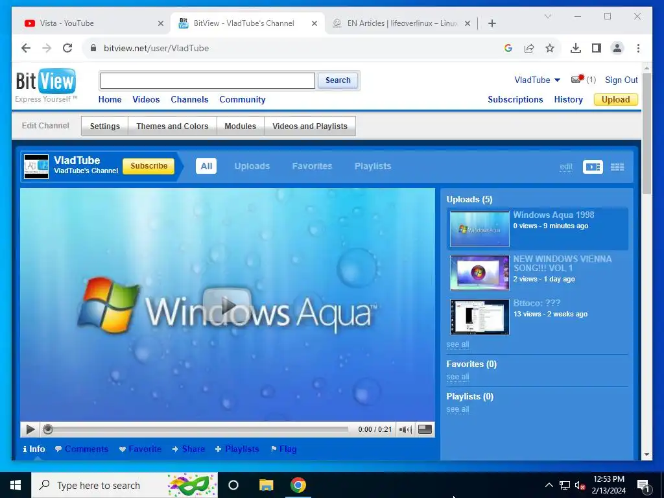Viewport: 664px width, 498px height.
Task: Open NEW WINDOWS VIENNA SONG thumbnail
Action: click(x=479, y=273)
